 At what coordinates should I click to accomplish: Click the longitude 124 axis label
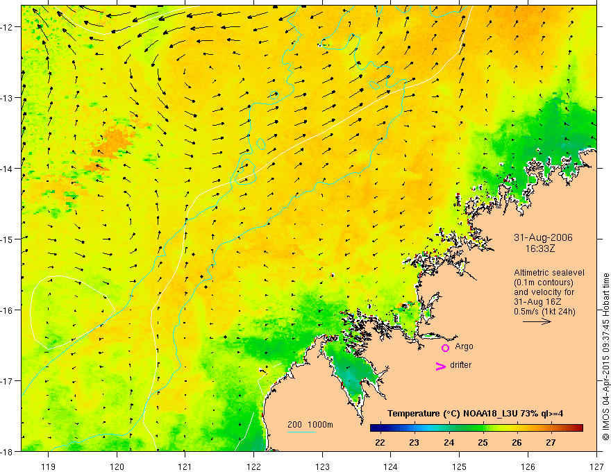(390, 466)
